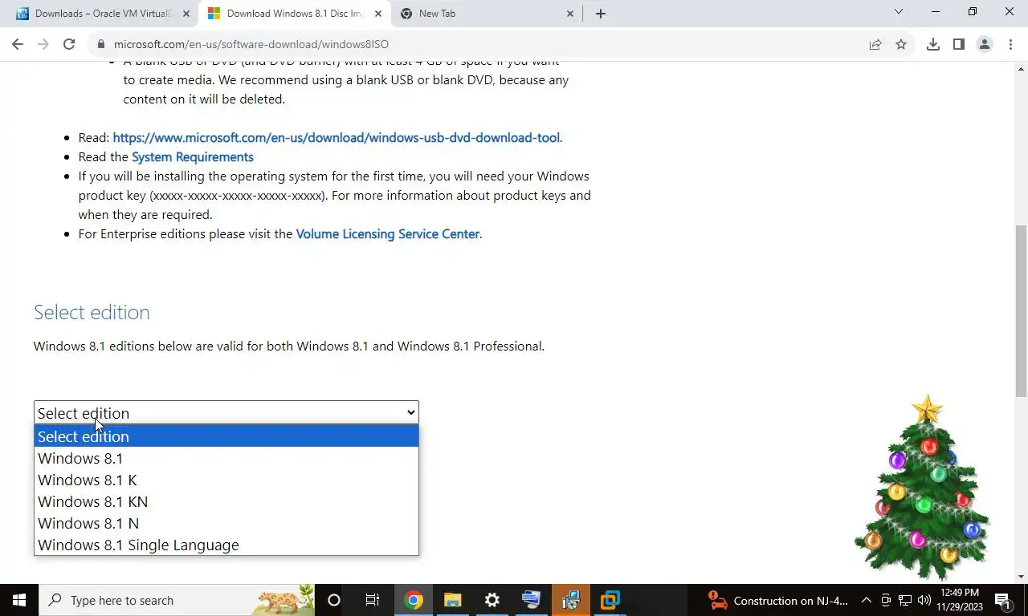Open network status tray icon
Viewport: 1028px width, 616px height.
tap(905, 600)
